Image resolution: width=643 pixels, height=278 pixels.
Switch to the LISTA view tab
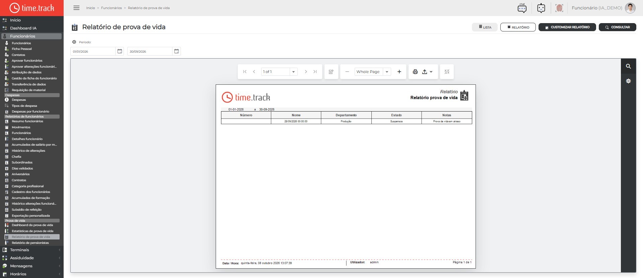485,27
